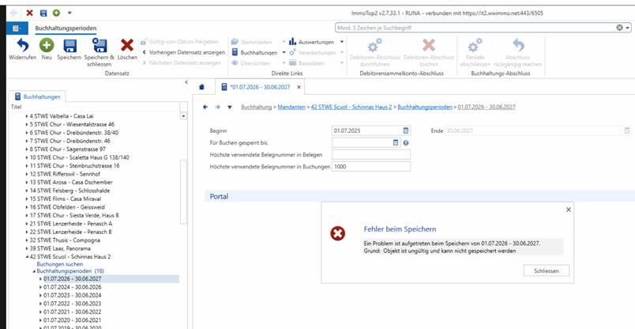Select period 01.07.2024 - 30.06.2026 in tree
Screen dimensions: 635x329
(73, 287)
